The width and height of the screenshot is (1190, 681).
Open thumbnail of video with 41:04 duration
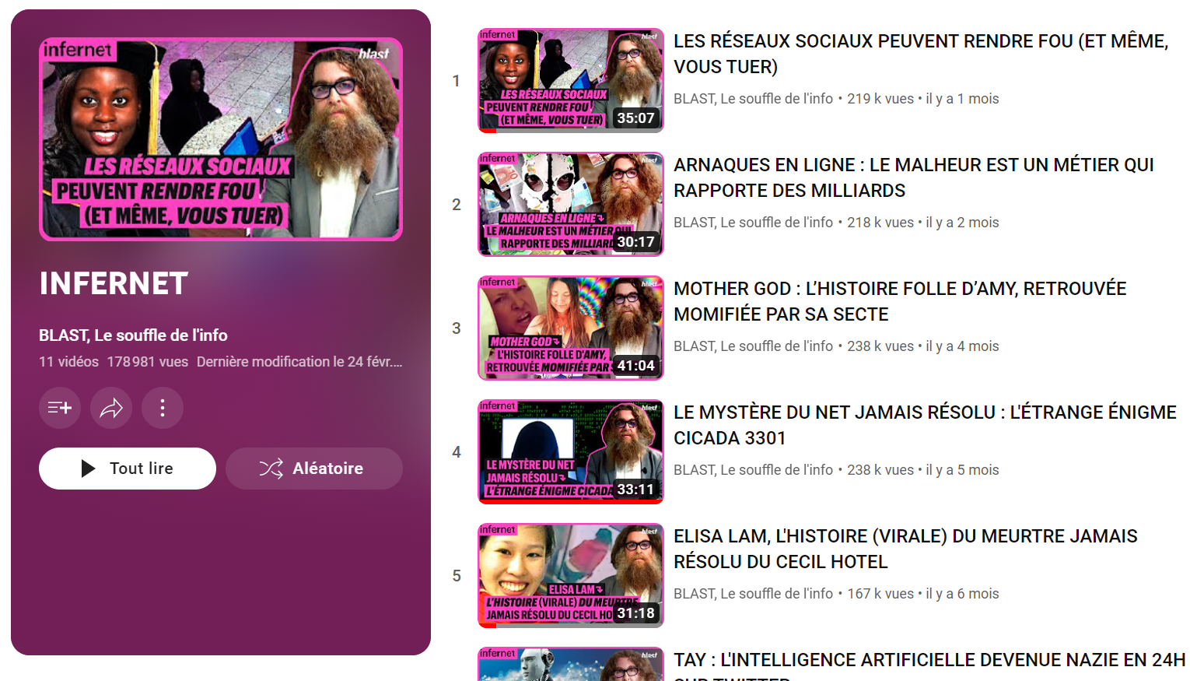pyautogui.click(x=571, y=328)
